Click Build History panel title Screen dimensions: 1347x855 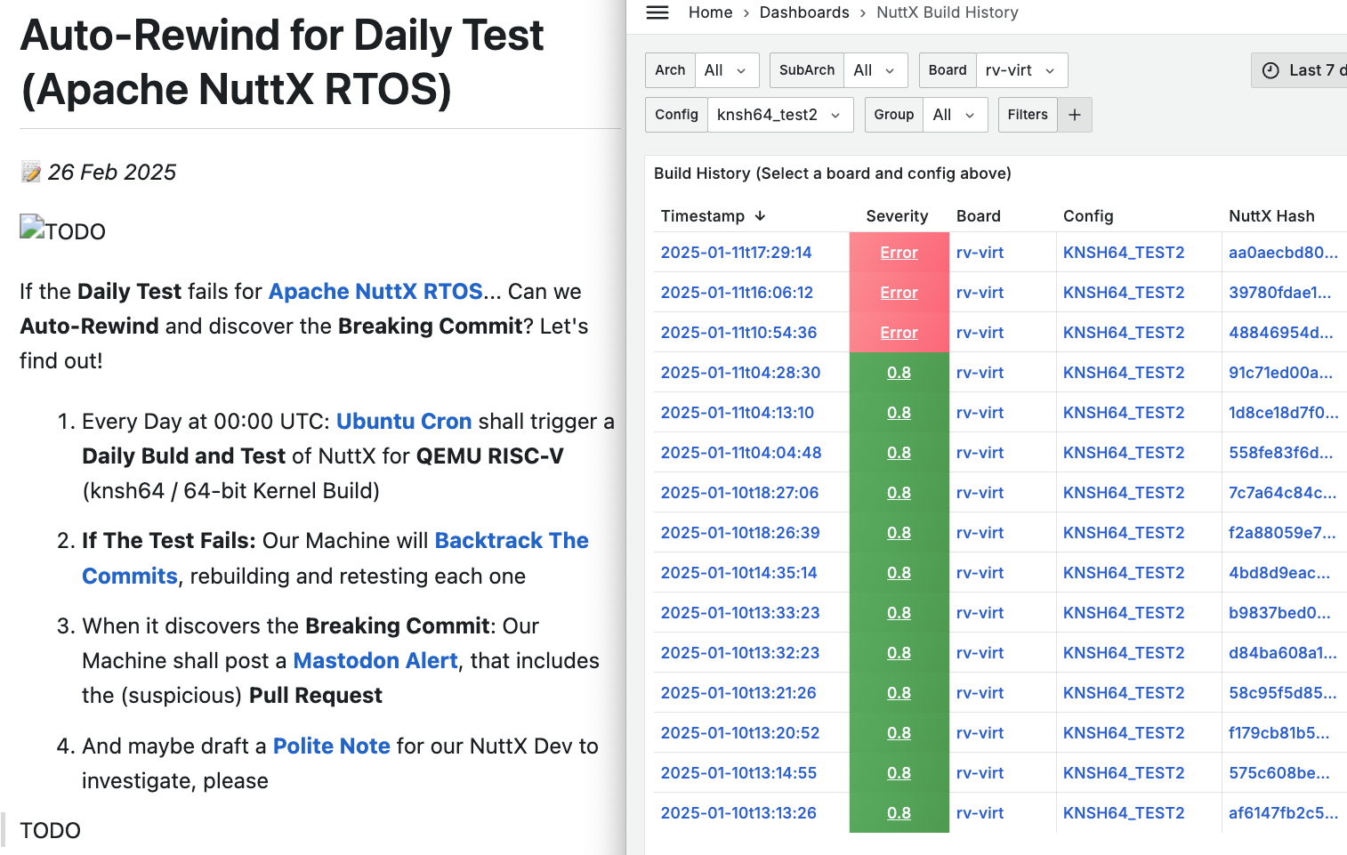[x=833, y=173]
